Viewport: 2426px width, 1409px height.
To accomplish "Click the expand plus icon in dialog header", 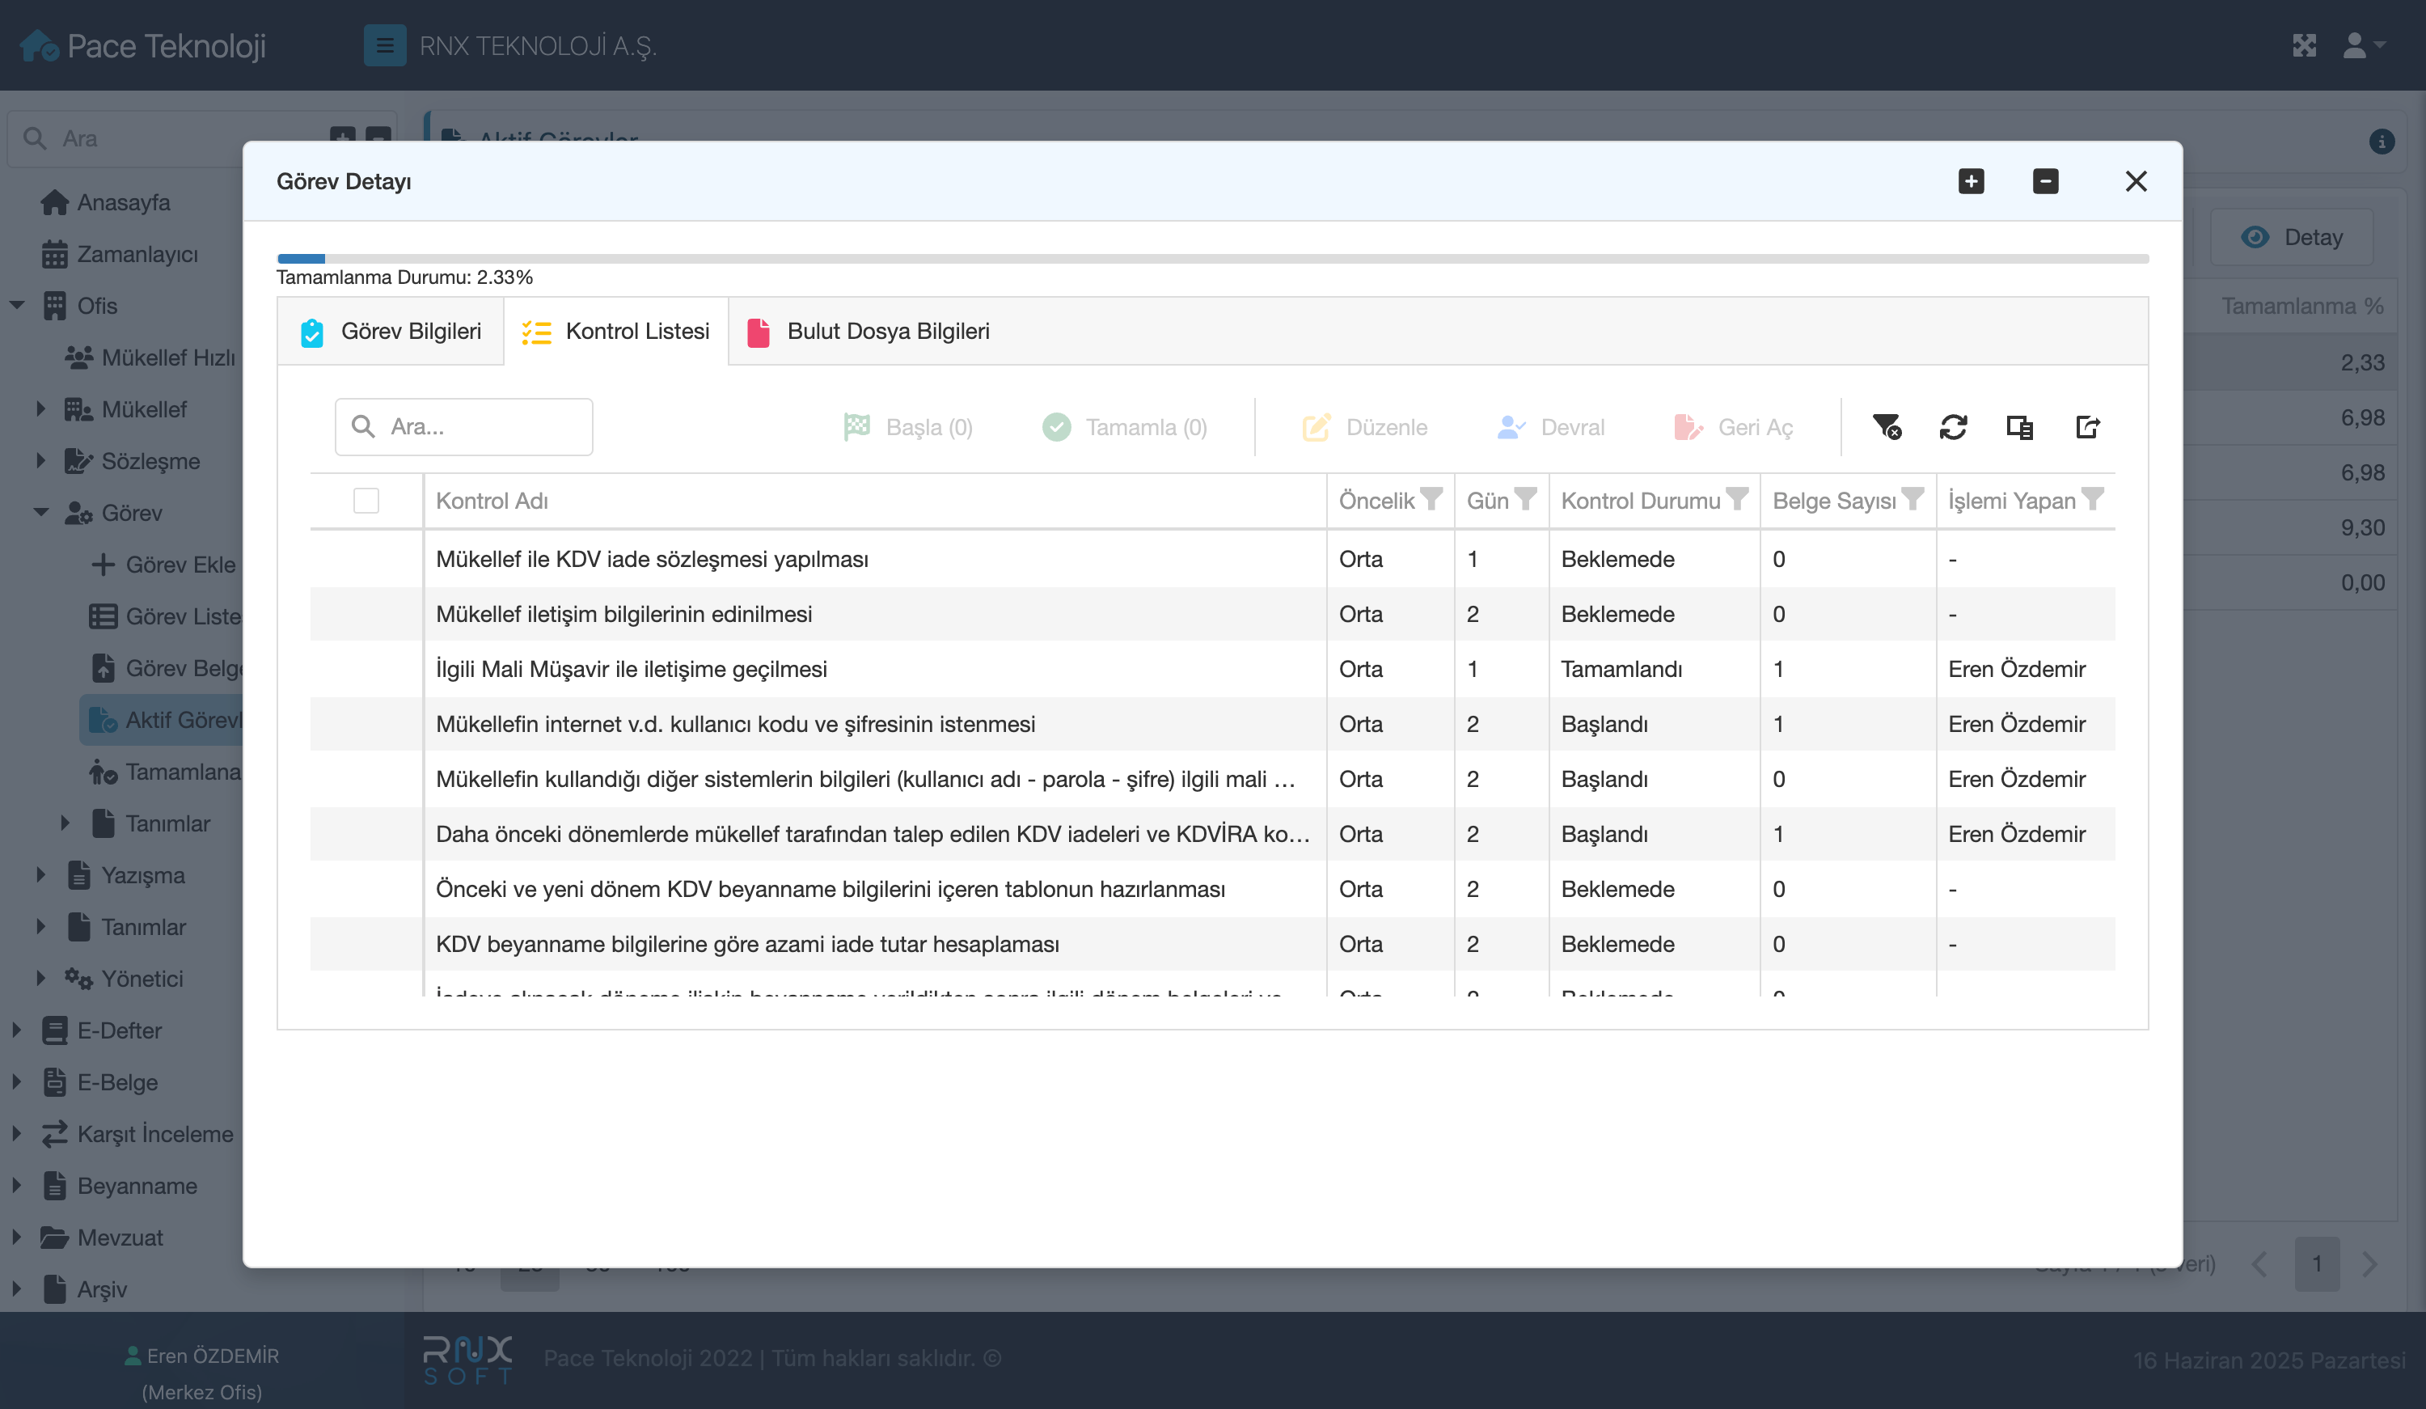I will click(x=1971, y=181).
